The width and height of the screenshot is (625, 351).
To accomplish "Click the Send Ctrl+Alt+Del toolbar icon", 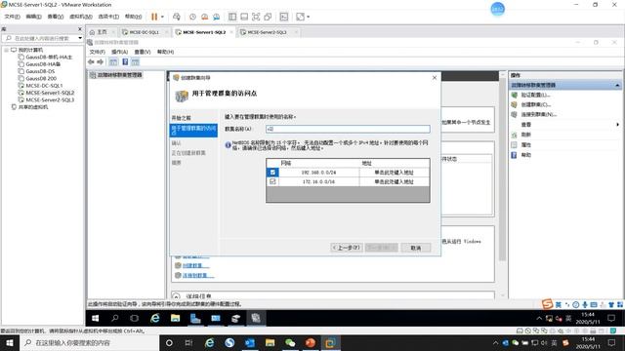I will click(x=177, y=17).
